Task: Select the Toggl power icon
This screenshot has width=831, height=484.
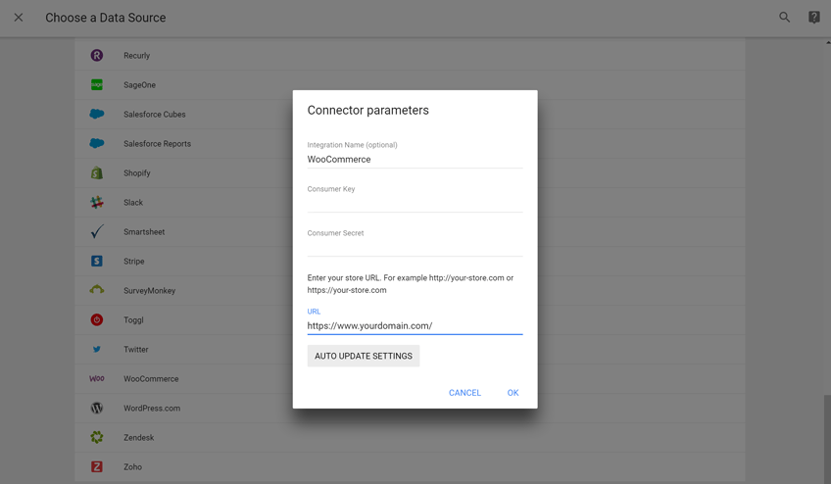Action: [x=96, y=319]
